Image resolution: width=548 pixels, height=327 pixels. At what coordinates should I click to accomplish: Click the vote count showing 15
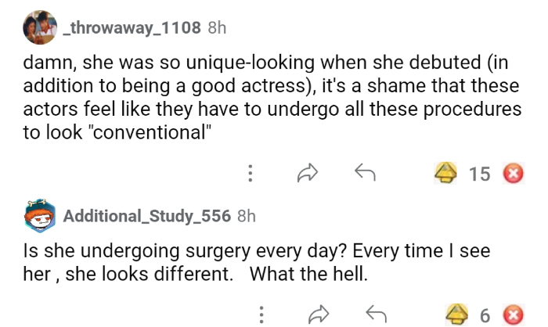pos(479,174)
